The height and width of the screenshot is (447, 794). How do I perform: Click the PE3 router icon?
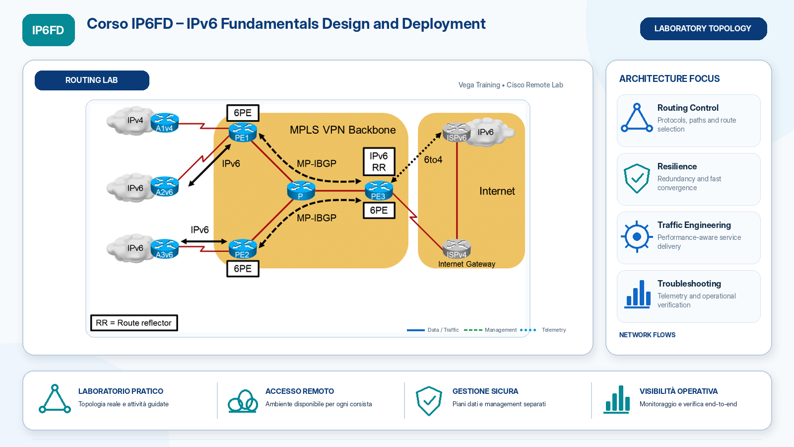(x=379, y=191)
